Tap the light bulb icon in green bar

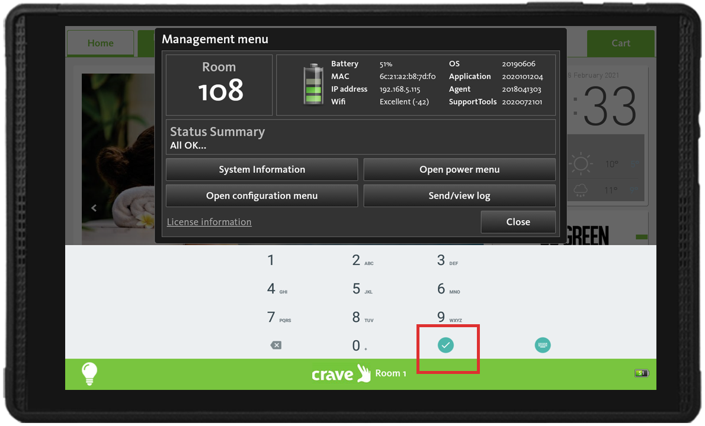(89, 374)
